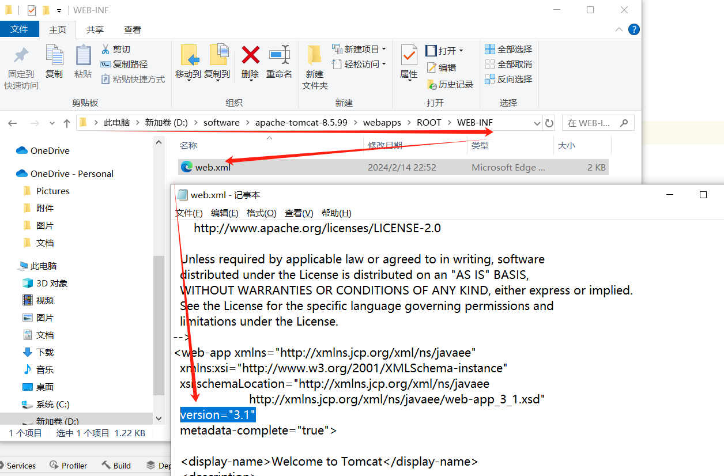
Task: Open Notepad Format menu
Action: click(262, 213)
